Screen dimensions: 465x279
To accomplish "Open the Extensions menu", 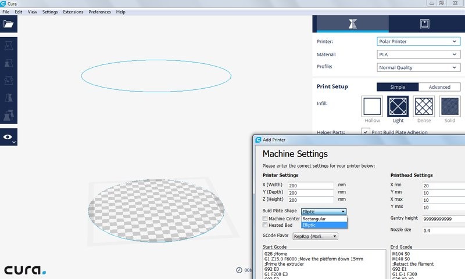I will tap(73, 12).
